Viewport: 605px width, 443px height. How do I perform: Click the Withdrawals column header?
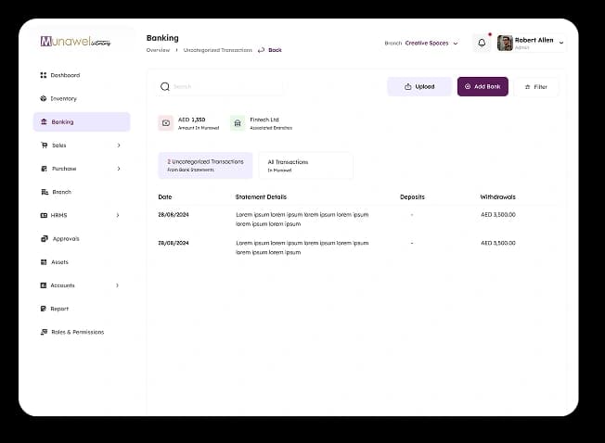497,196
